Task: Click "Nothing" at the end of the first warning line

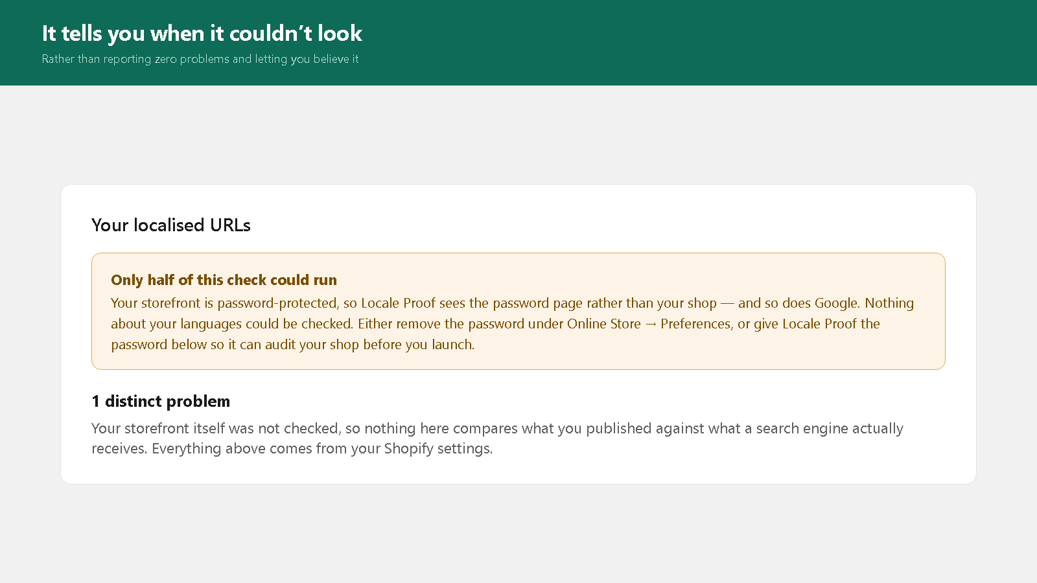Action: pos(889,303)
